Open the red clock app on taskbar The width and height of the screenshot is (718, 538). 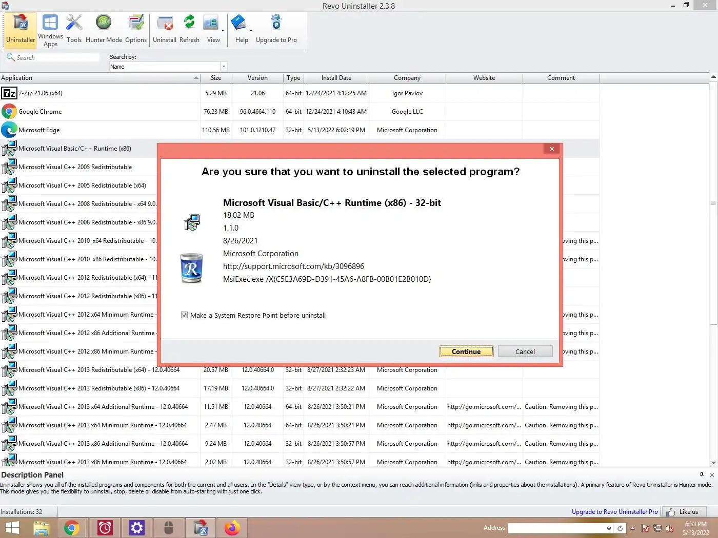pos(105,528)
